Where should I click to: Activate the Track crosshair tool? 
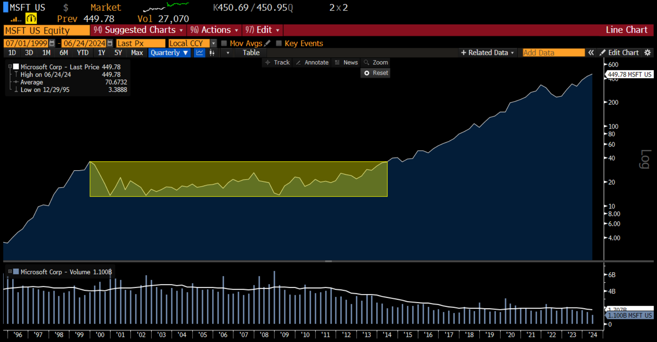(x=278, y=62)
